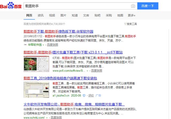Open the 图片 tab
Image resolution: width=171 pixels, height=119 pixels.
click(x=63, y=16)
